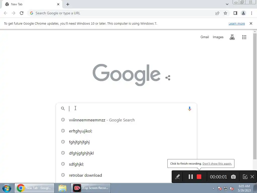This screenshot has width=257, height=193.
Task: Open the Windows Start menu
Action: 7,188
